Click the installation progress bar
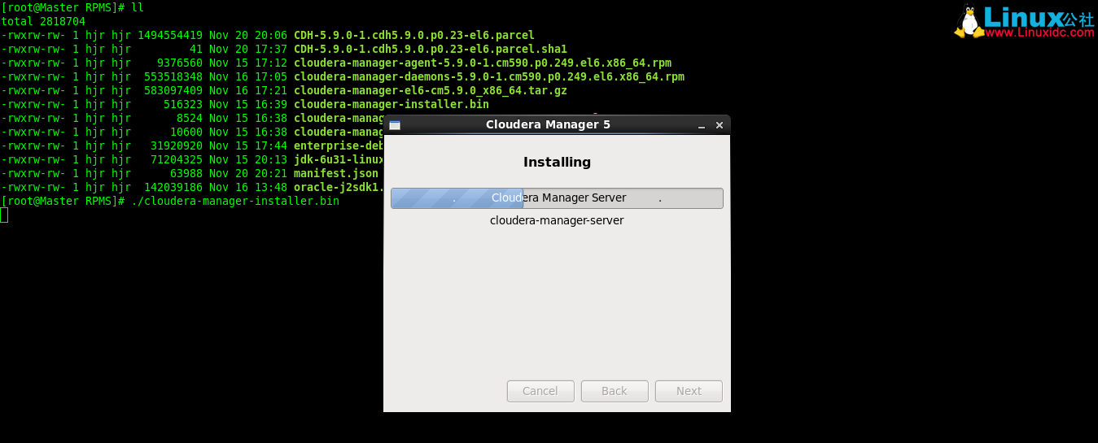The height and width of the screenshot is (443, 1098). tap(557, 198)
